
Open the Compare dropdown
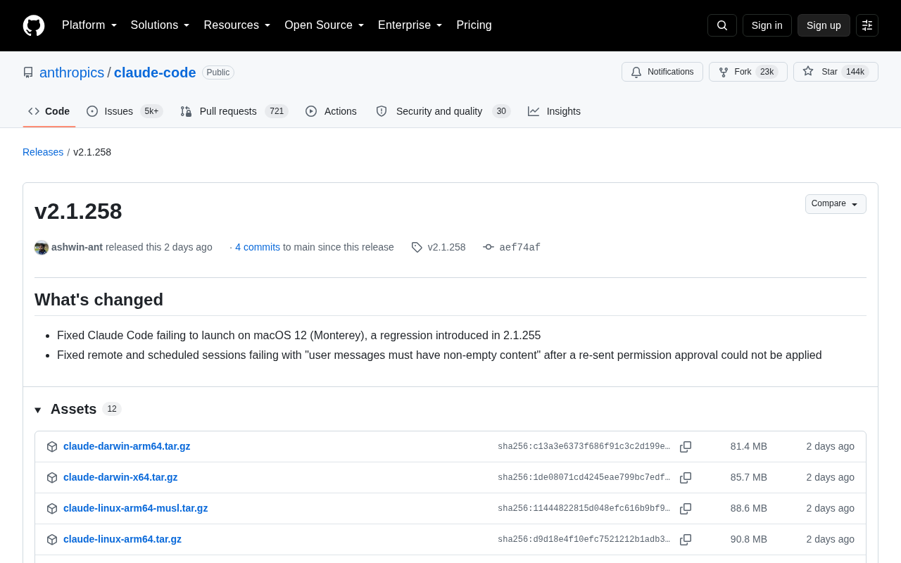(x=836, y=204)
